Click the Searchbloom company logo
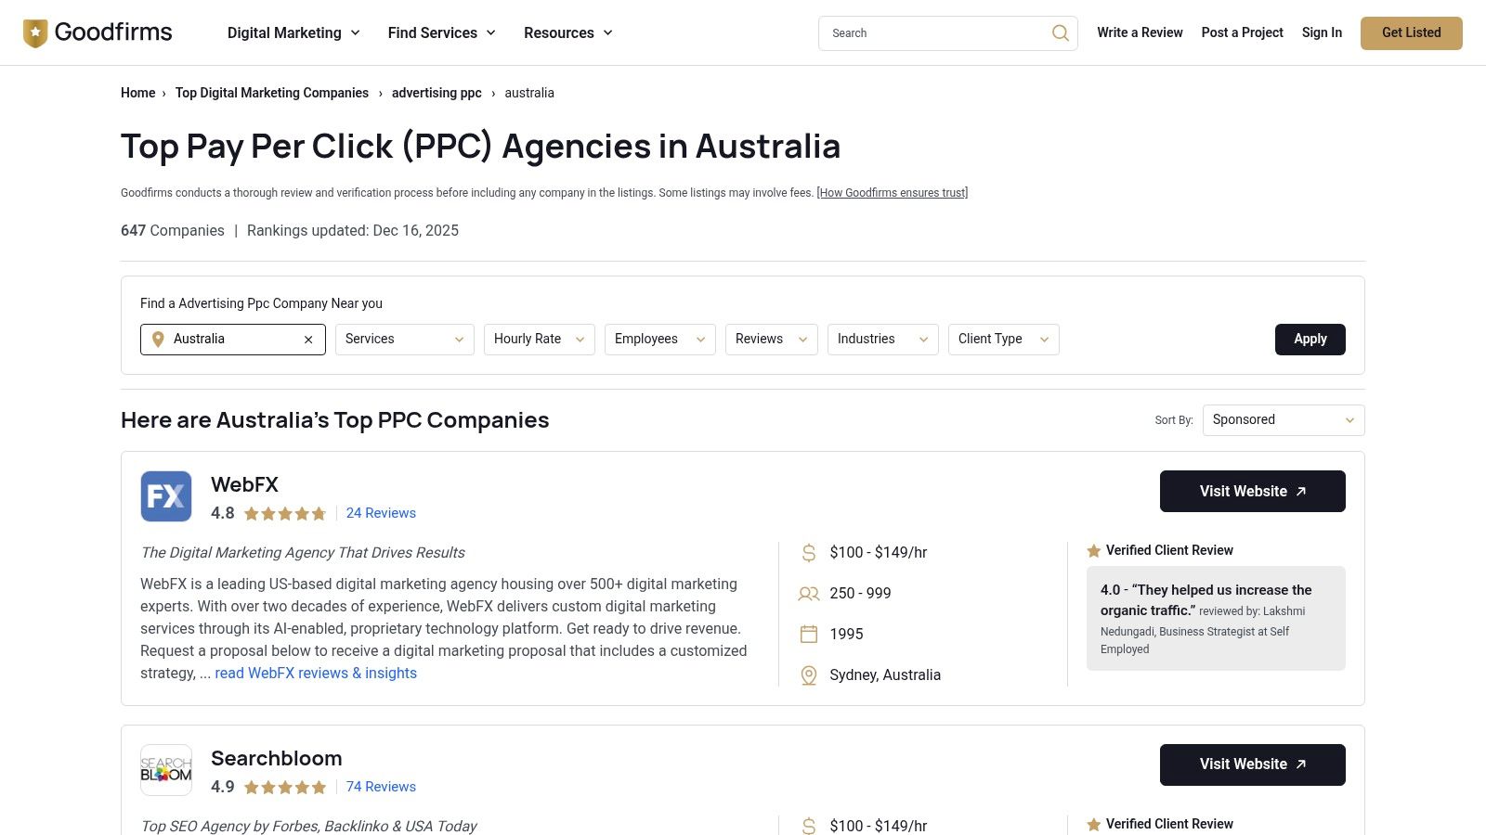1486x835 pixels. pyautogui.click(x=166, y=770)
